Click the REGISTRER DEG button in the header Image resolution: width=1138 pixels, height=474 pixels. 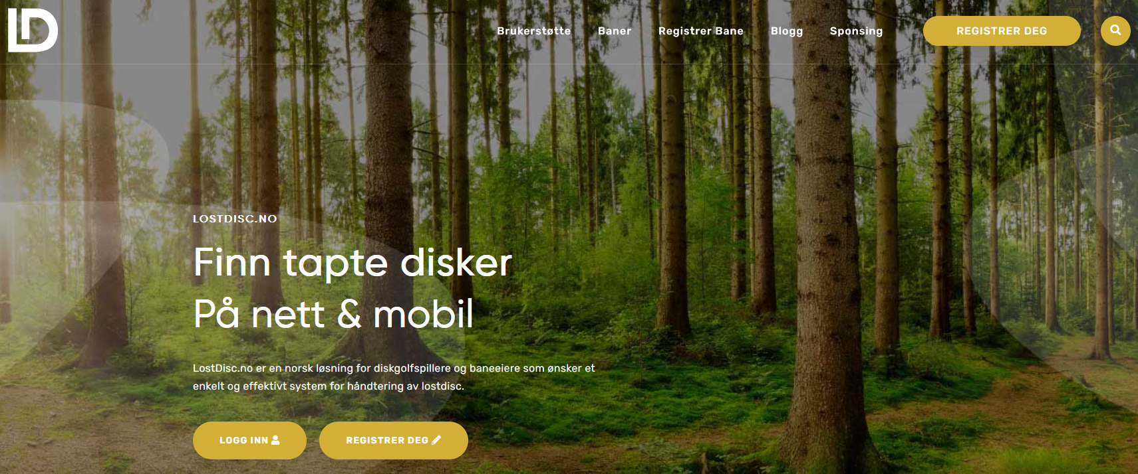(1002, 31)
